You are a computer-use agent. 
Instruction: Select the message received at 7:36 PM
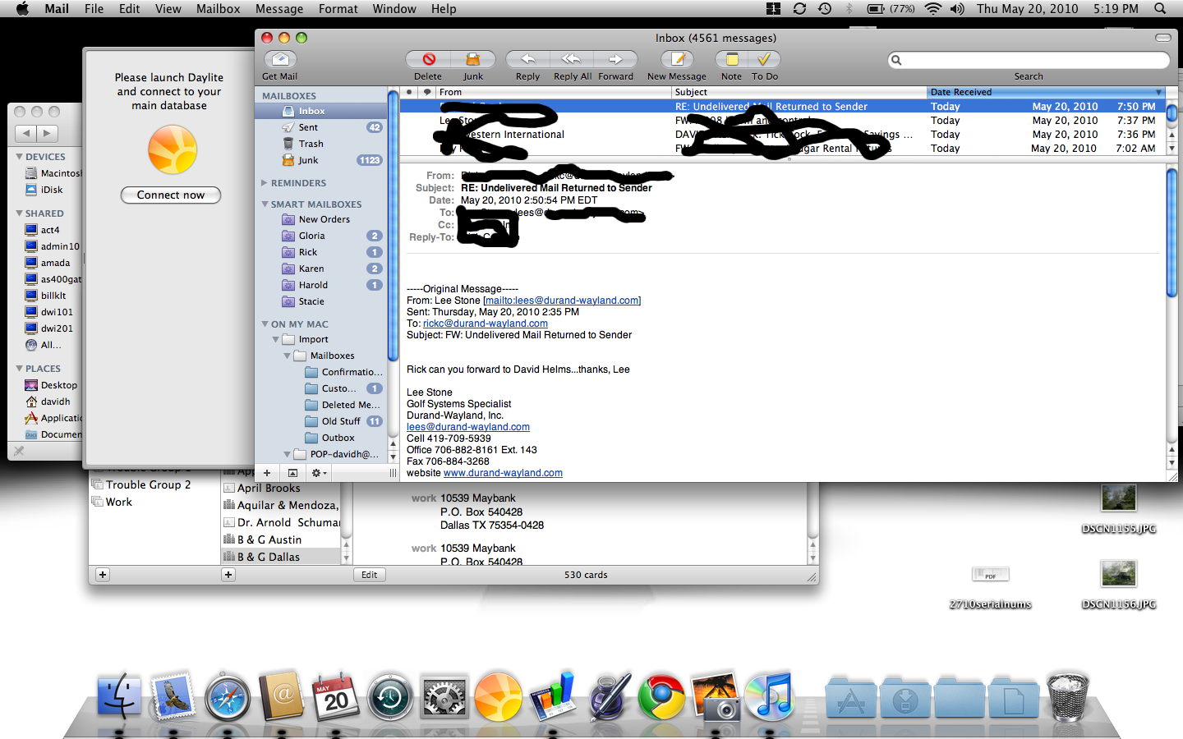pos(782,135)
